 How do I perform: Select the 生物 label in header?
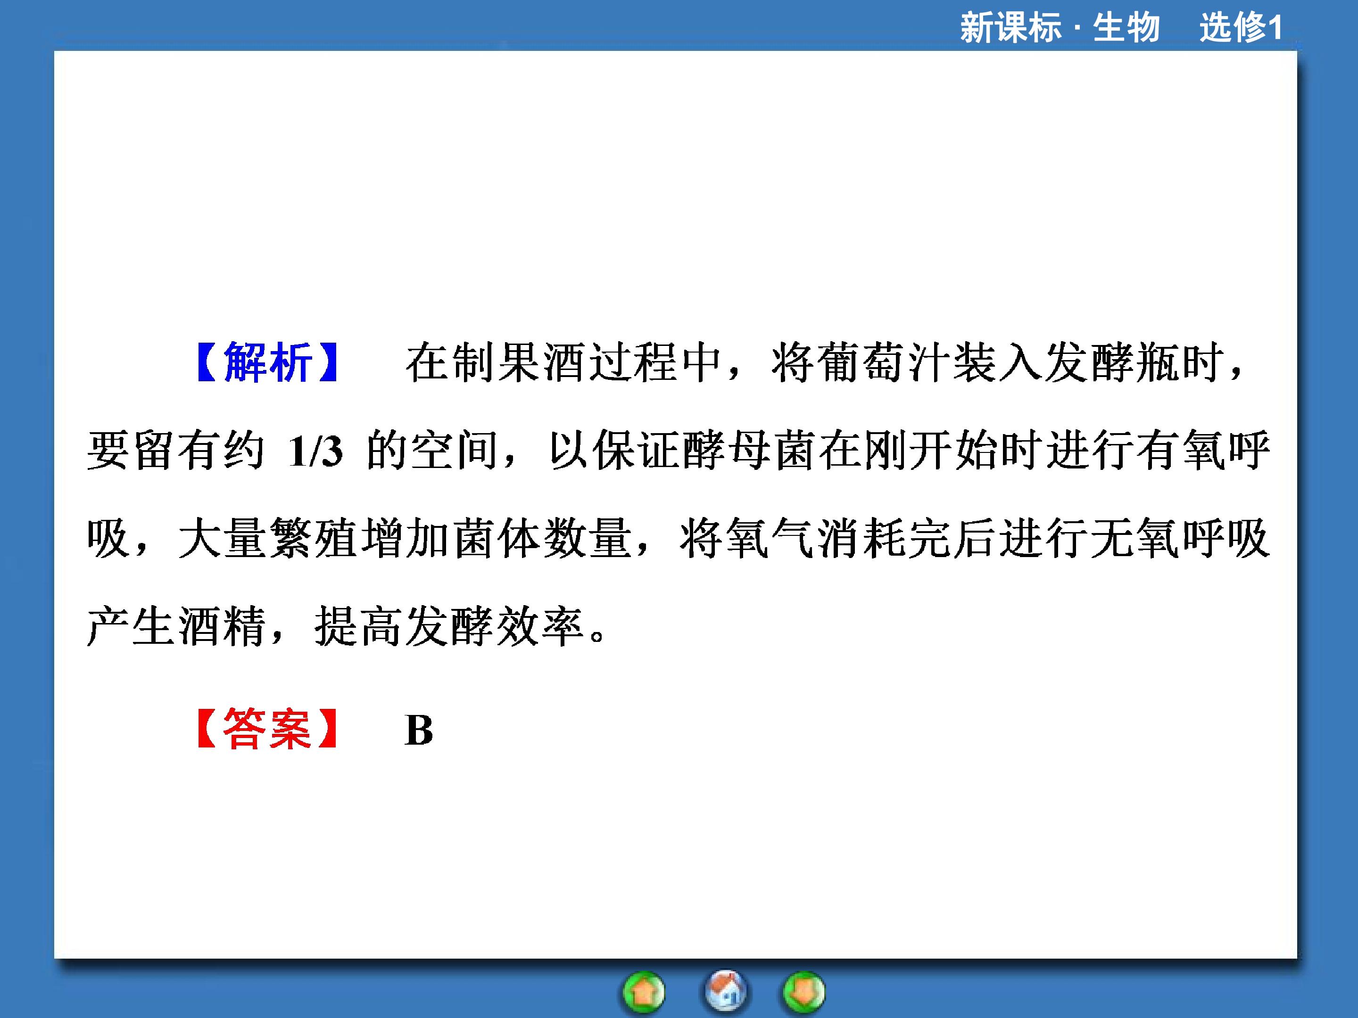click(x=1126, y=28)
